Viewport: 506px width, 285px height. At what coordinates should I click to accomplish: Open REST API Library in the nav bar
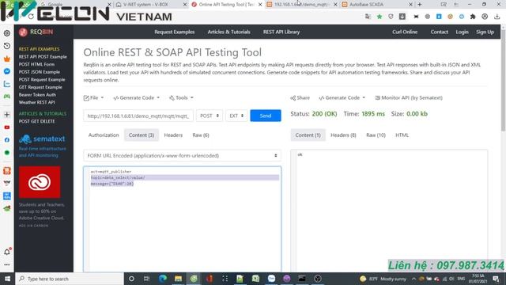[281, 32]
